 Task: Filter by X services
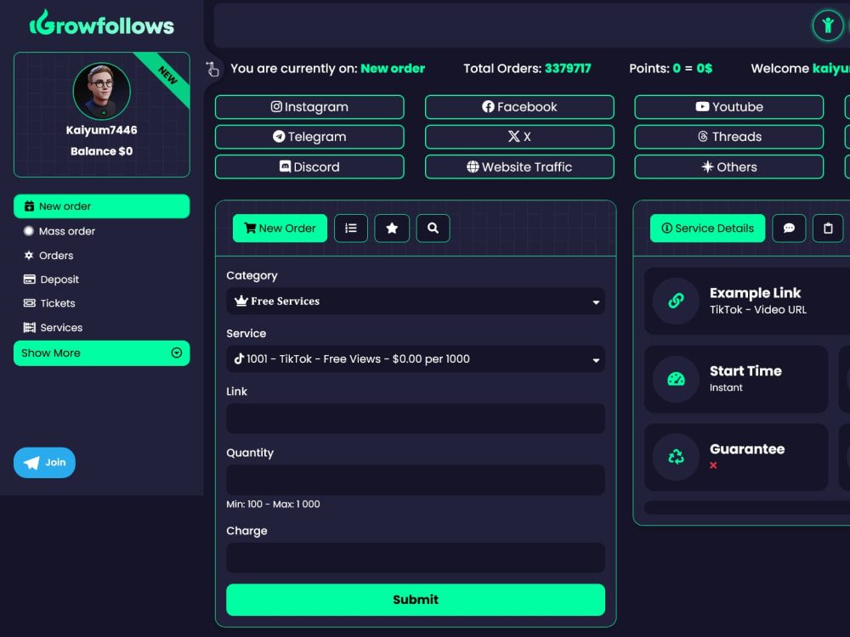519,137
